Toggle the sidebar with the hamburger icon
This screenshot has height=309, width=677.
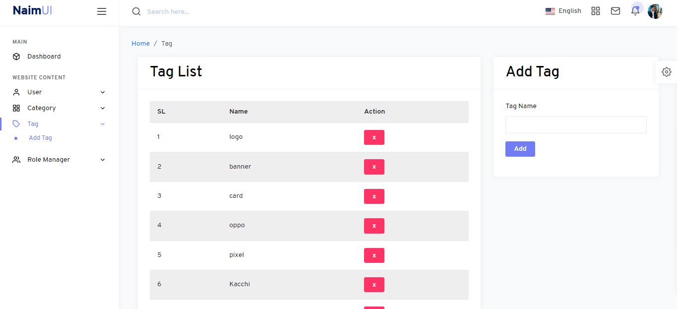click(x=102, y=11)
